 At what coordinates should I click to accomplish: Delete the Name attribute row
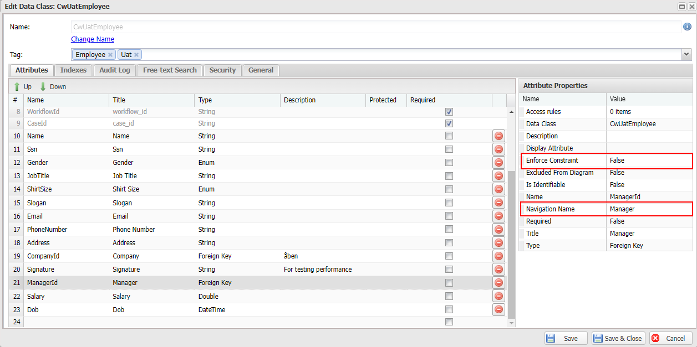[498, 136]
